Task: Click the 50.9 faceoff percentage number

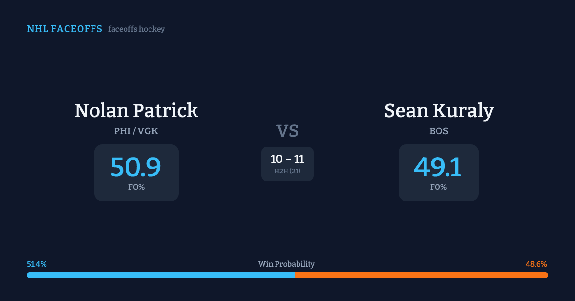Action: (136, 167)
